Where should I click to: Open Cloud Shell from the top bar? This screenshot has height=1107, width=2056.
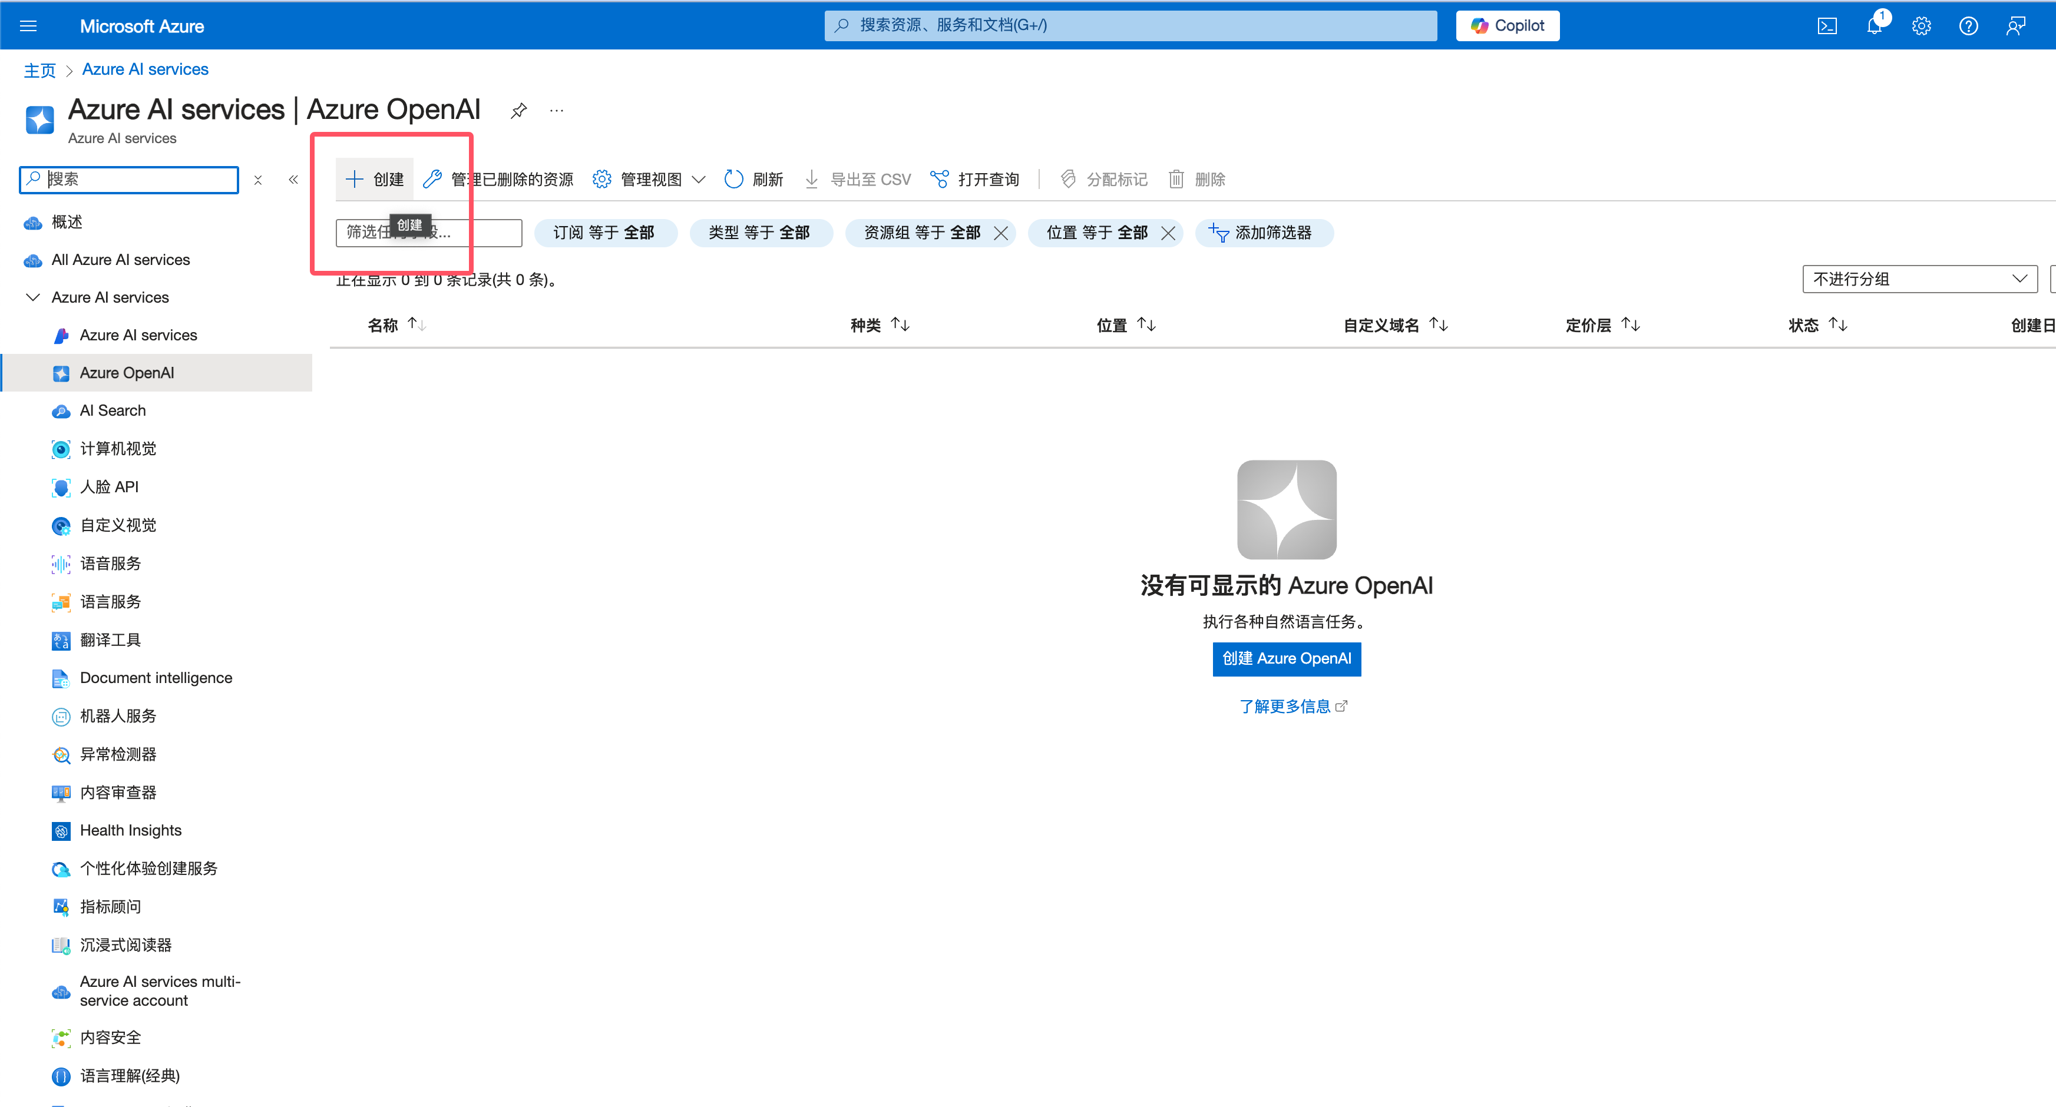(1828, 26)
